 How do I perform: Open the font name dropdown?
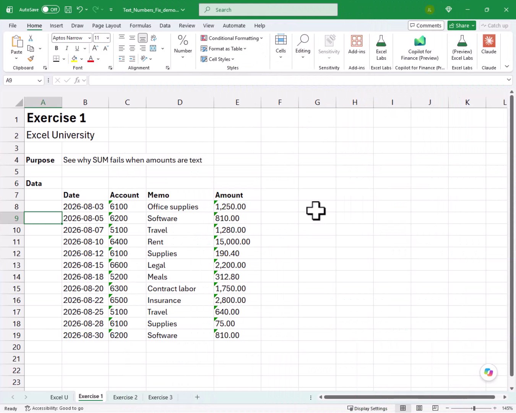pos(89,38)
